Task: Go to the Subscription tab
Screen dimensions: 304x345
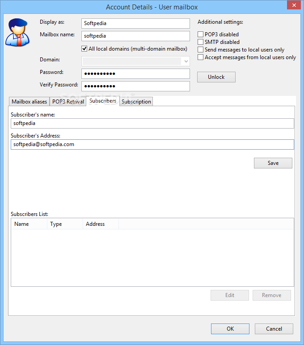Action: click(x=136, y=101)
